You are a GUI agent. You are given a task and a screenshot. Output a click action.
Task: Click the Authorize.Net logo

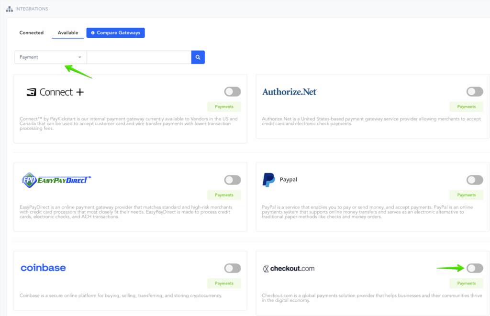pos(290,92)
